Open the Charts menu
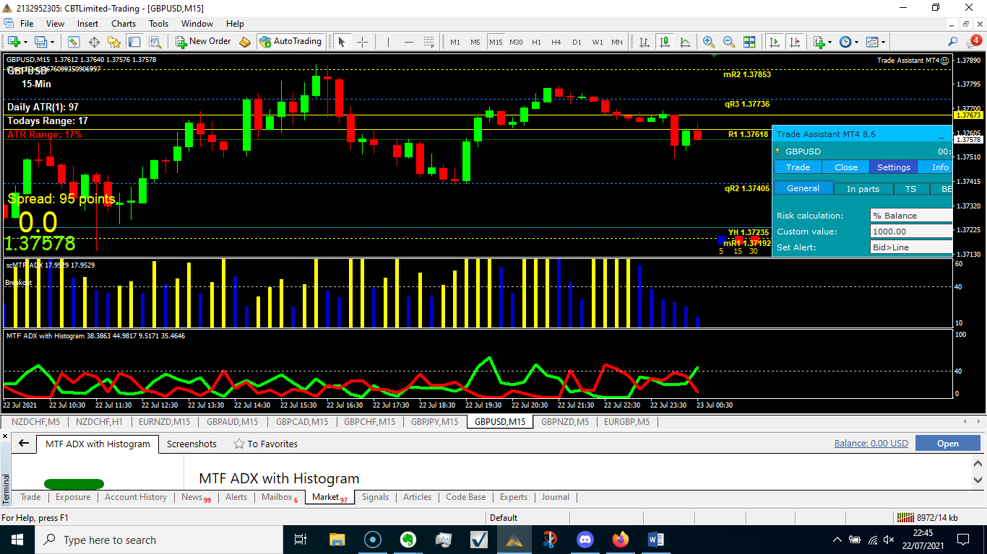This screenshot has height=554, width=987. pyautogui.click(x=124, y=24)
